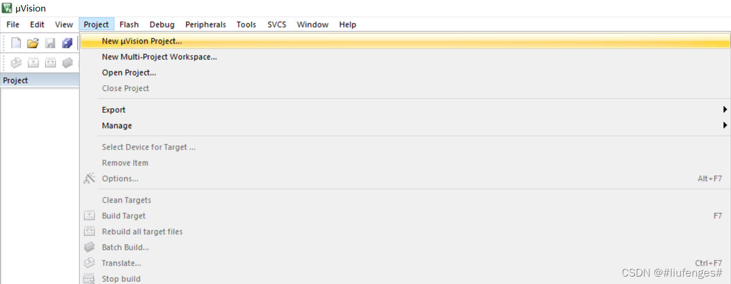This screenshot has width=731, height=284.
Task: Click the Rebuild toolbar icon with double arrows
Action: pyautogui.click(x=50, y=63)
